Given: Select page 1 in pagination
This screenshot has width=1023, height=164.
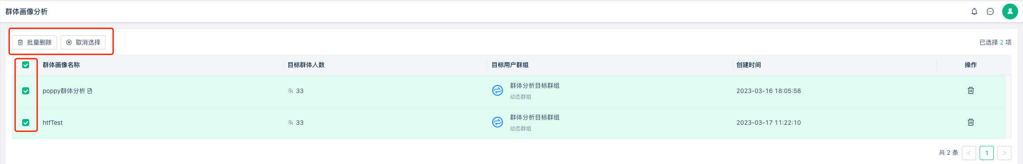Looking at the screenshot, I should 987,153.
